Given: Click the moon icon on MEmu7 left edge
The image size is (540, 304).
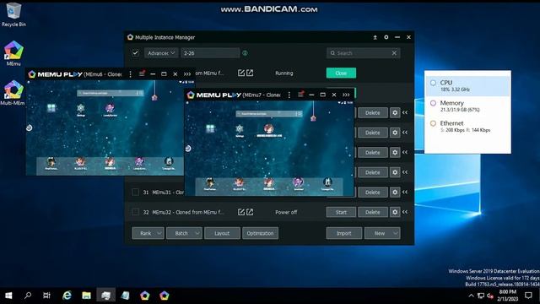Looking at the screenshot, I should coord(188,149).
